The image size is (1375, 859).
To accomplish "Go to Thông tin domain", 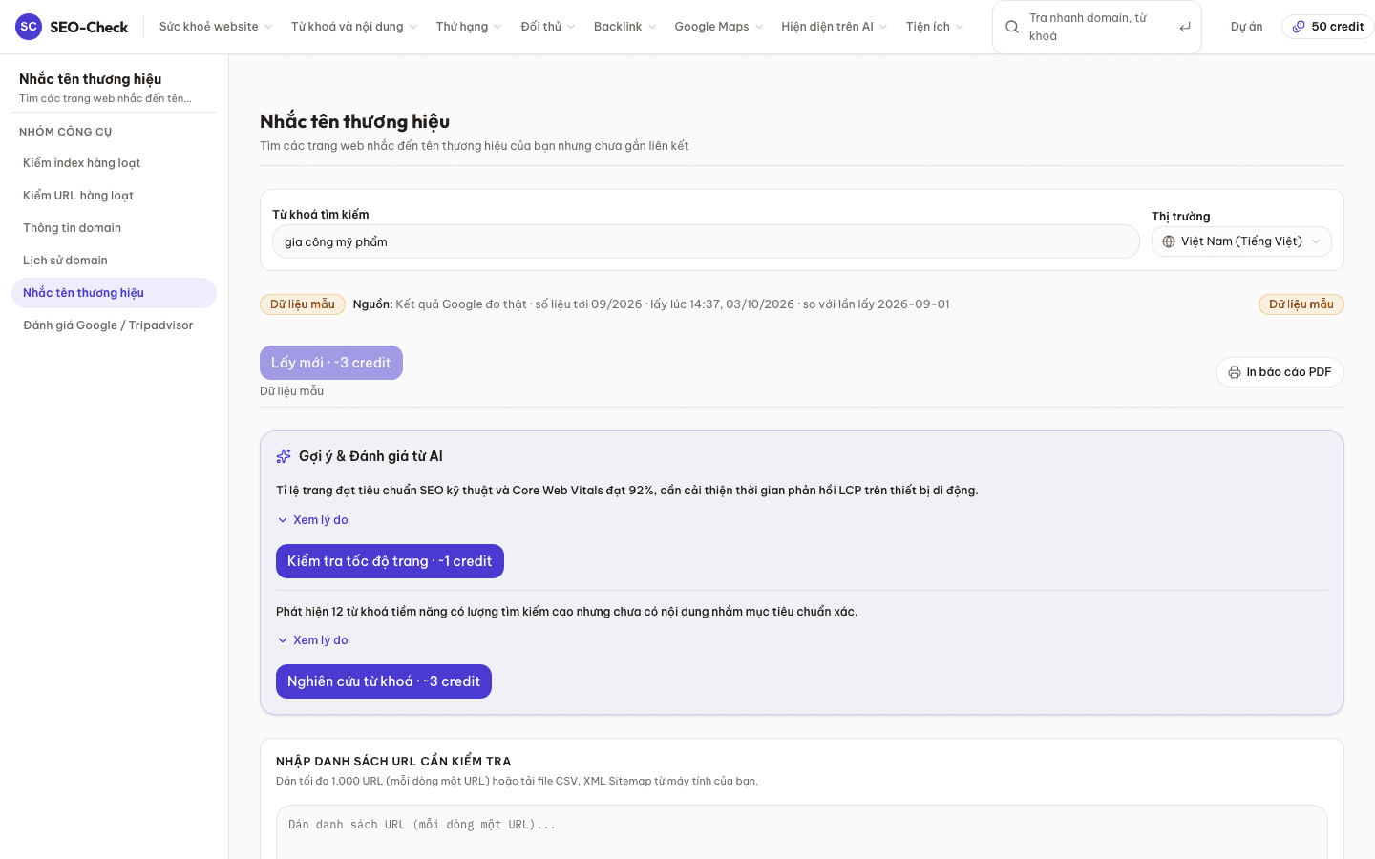I will click(x=114, y=228).
